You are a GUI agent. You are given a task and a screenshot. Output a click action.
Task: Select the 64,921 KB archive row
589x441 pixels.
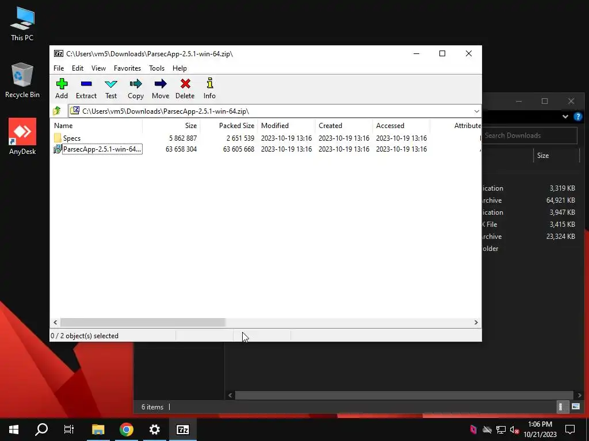(x=530, y=200)
